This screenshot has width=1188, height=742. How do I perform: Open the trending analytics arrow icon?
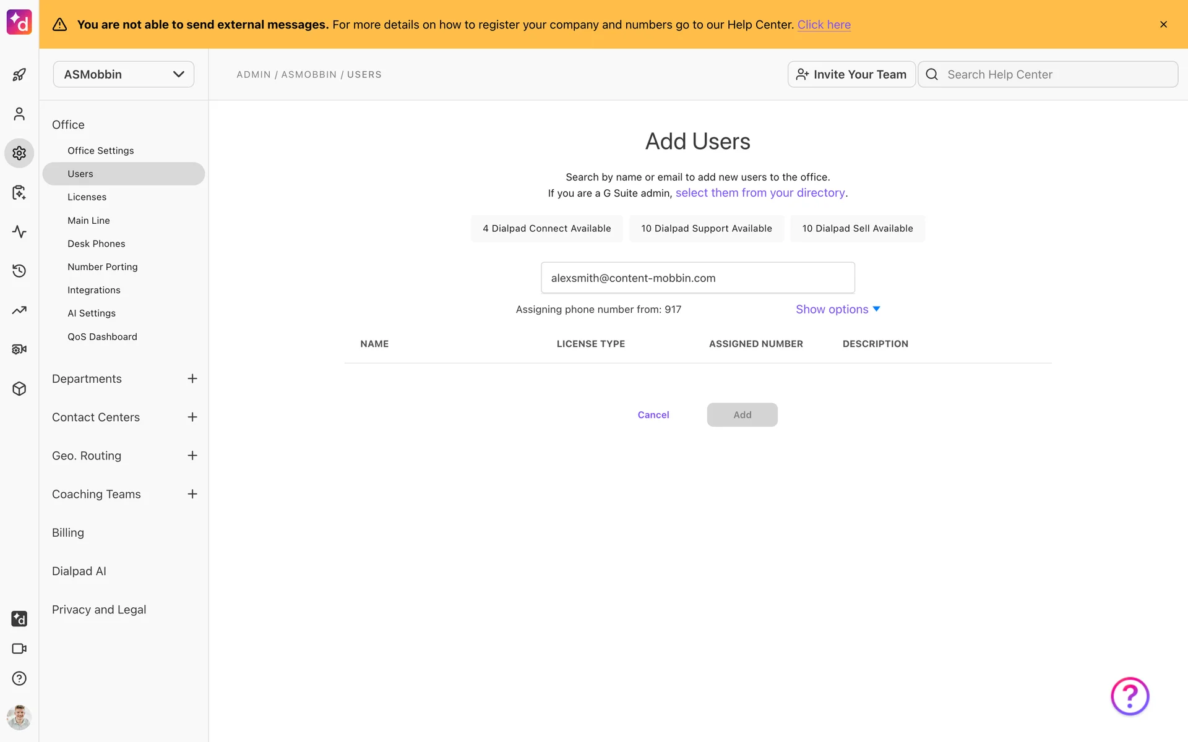tap(19, 310)
